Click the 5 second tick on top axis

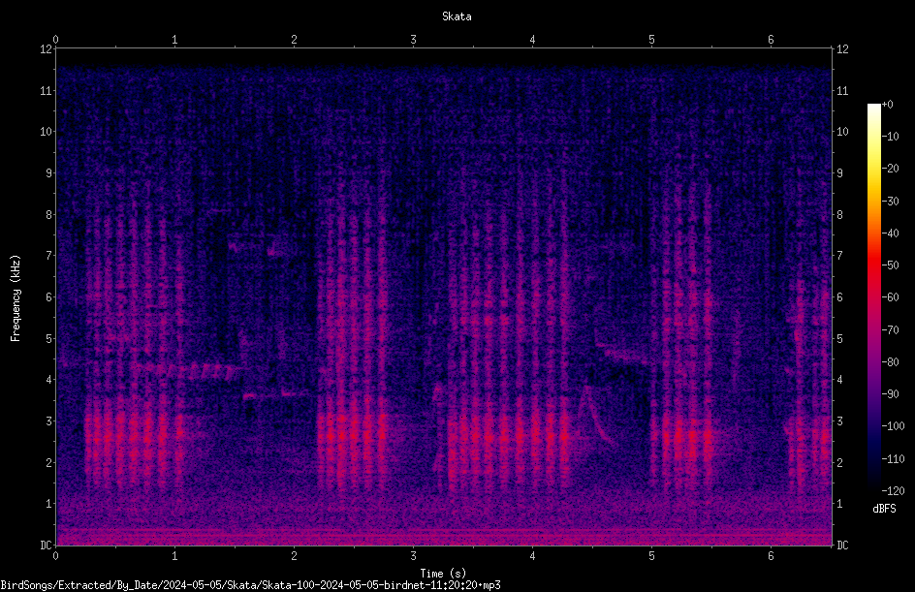pyautogui.click(x=651, y=40)
